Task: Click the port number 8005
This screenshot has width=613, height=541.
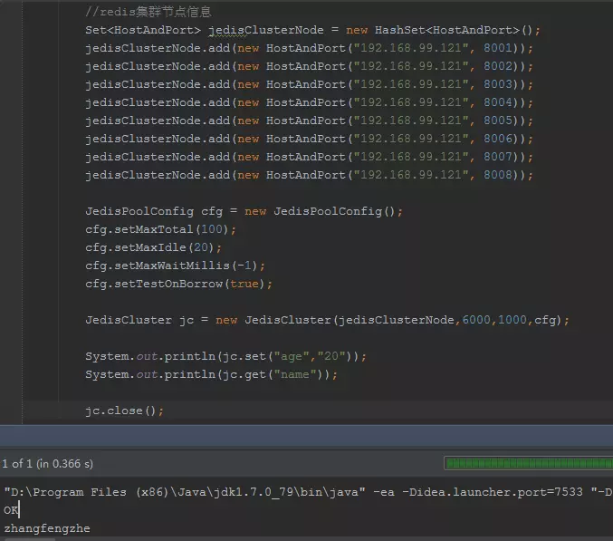Action: coord(498,121)
